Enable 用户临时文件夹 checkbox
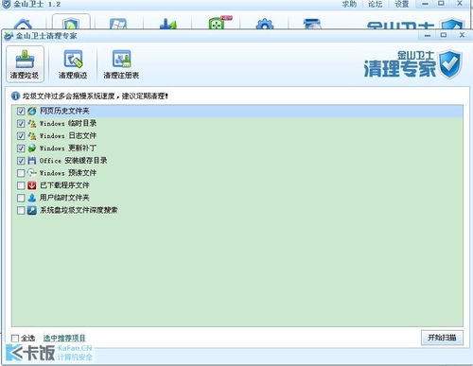 [21, 198]
